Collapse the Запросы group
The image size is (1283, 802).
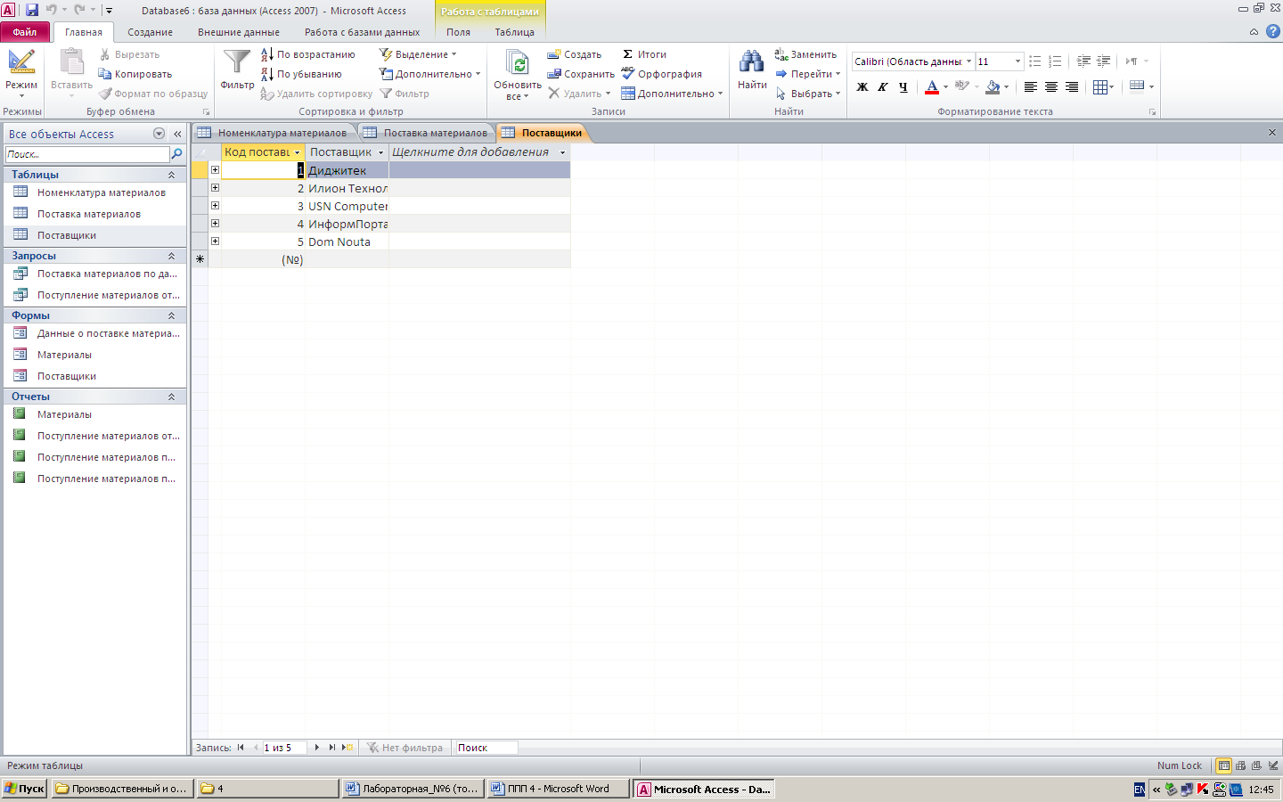171,256
